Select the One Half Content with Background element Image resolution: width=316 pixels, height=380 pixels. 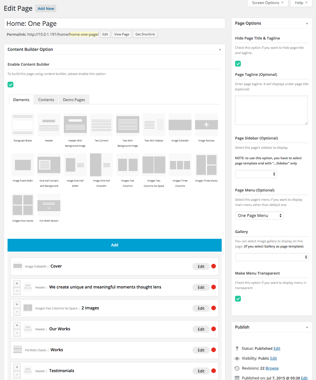point(49,165)
